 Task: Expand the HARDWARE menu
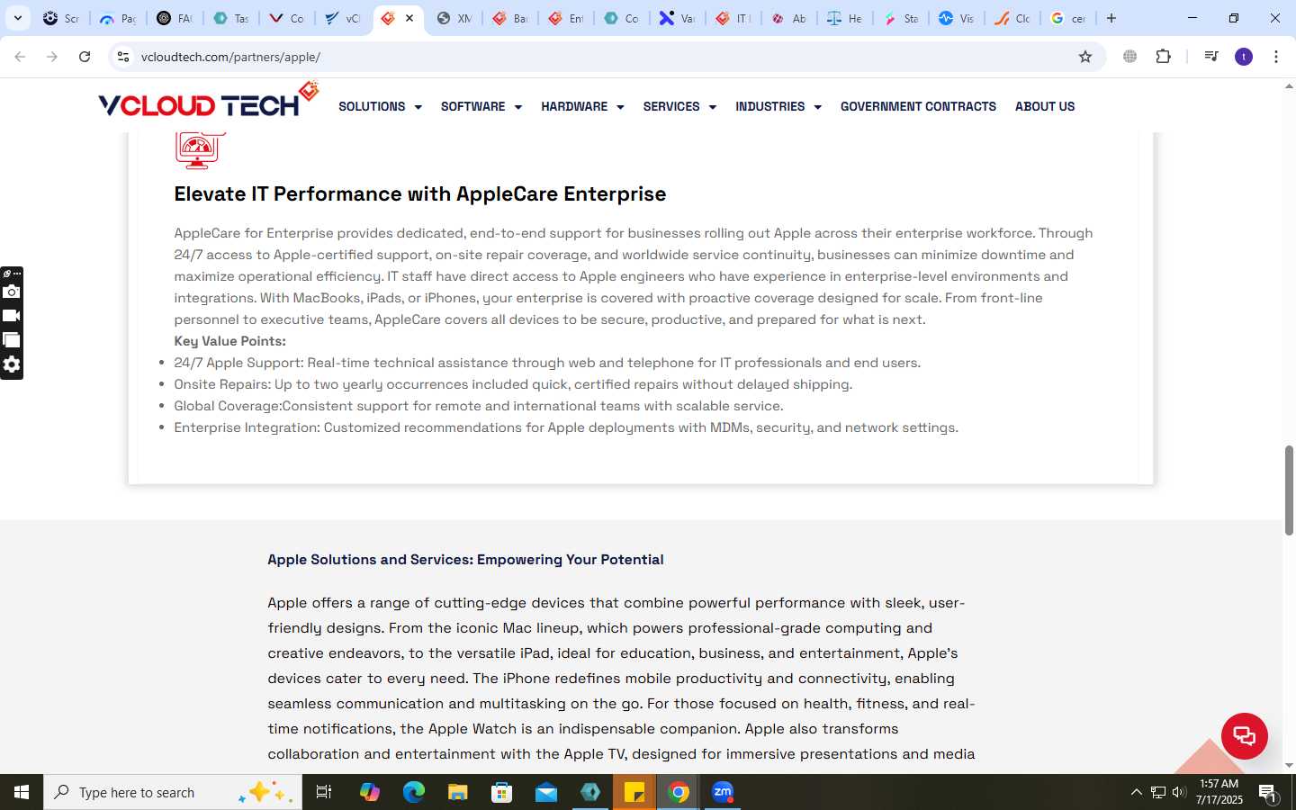pyautogui.click(x=582, y=106)
